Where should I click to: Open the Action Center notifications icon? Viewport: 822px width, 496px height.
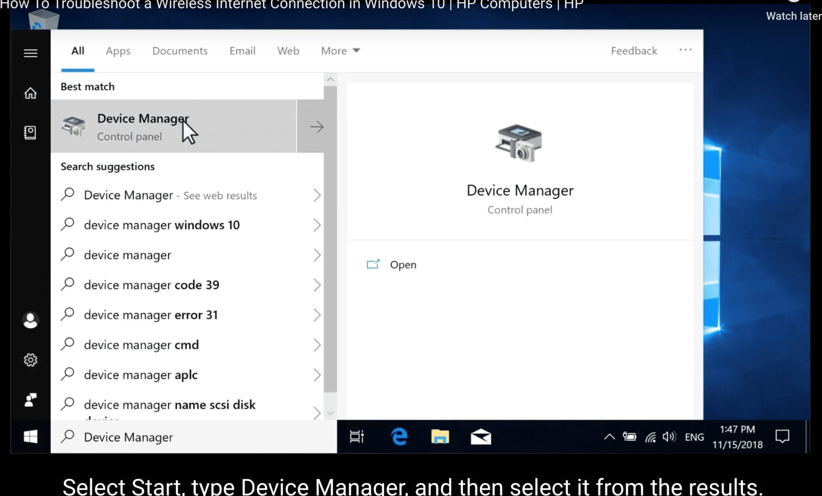click(782, 437)
